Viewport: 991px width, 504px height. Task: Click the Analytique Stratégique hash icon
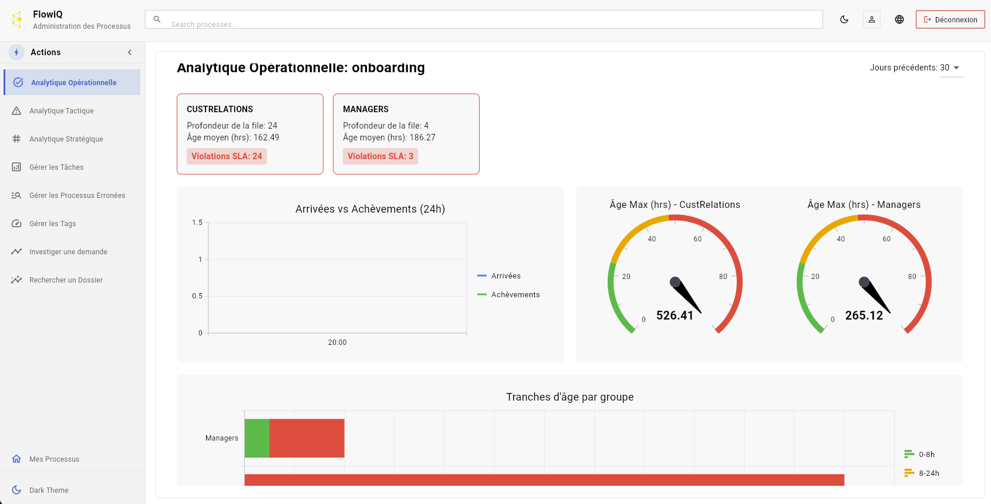point(16,139)
